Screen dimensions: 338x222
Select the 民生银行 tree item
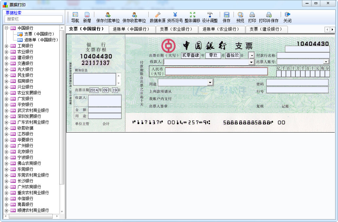click(x=25, y=75)
